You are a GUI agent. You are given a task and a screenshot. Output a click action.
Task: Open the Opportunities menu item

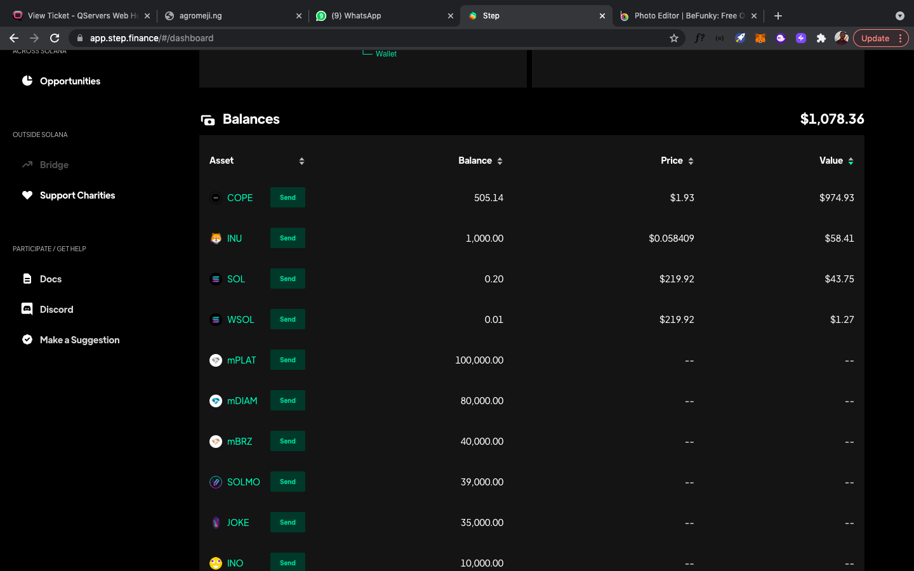pyautogui.click(x=70, y=81)
